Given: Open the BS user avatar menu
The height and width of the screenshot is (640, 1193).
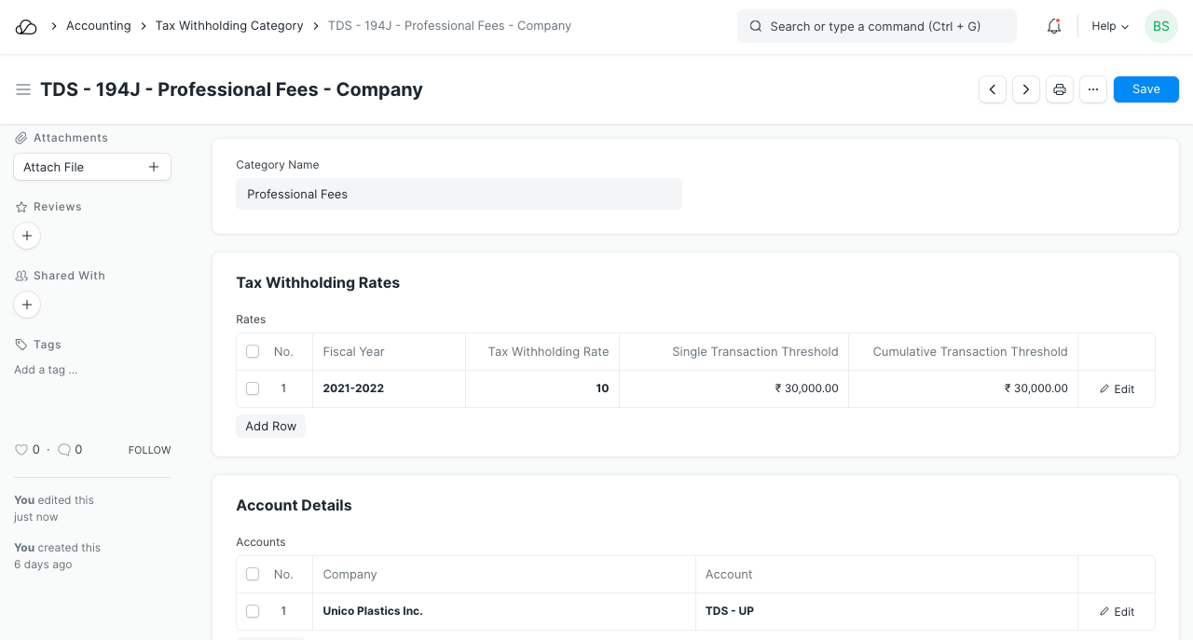Looking at the screenshot, I should [1160, 26].
